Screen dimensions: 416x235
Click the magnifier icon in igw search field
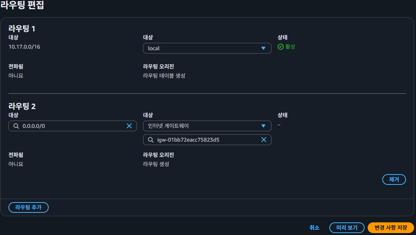point(151,140)
